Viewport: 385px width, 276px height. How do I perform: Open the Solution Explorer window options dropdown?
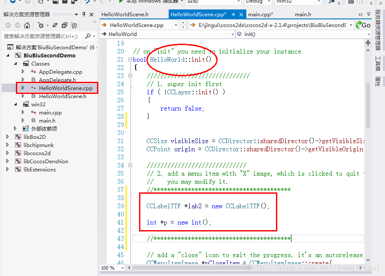[x=76, y=15]
